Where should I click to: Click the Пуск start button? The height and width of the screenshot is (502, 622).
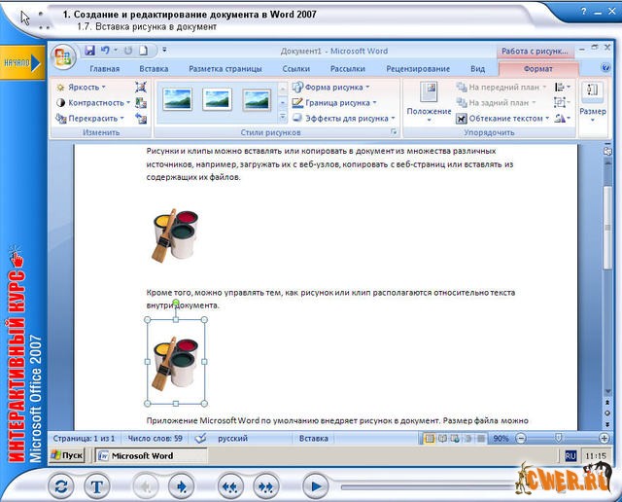(x=67, y=454)
